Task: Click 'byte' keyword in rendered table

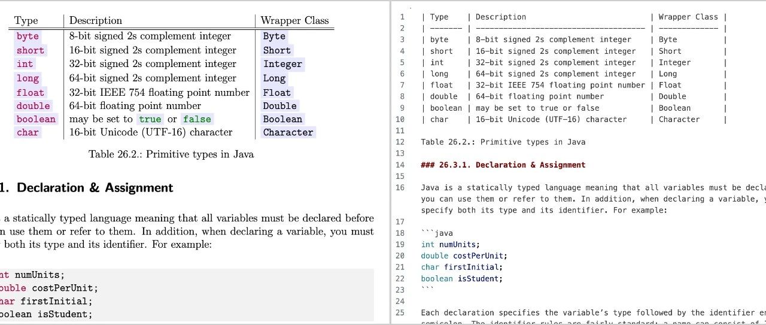Action: click(28, 37)
